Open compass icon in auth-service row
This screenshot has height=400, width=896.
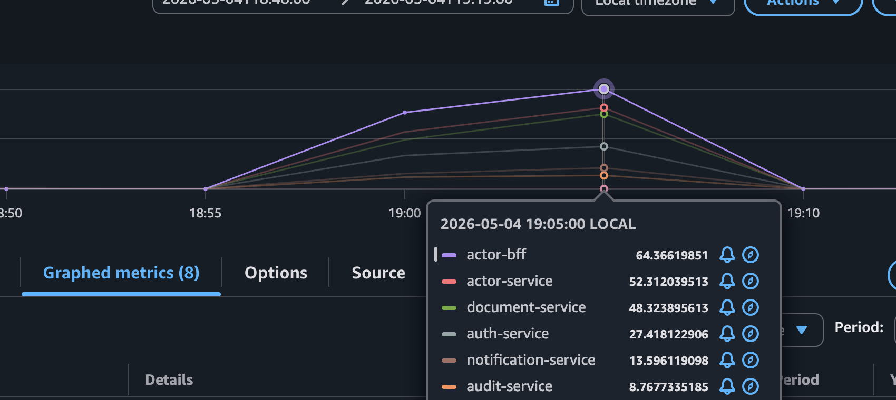[x=751, y=334]
